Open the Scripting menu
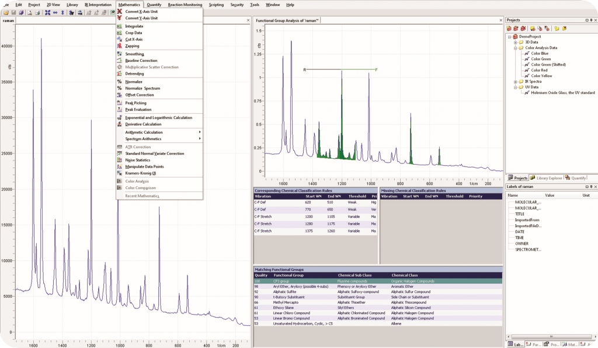Image resolution: width=598 pixels, height=348 pixels. click(x=216, y=5)
